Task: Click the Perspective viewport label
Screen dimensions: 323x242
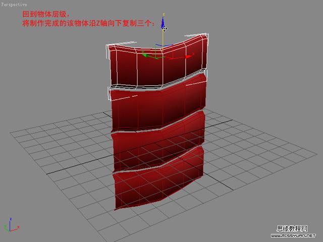Action: point(14,5)
